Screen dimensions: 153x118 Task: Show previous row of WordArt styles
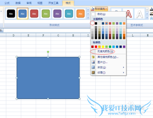click(147, 10)
